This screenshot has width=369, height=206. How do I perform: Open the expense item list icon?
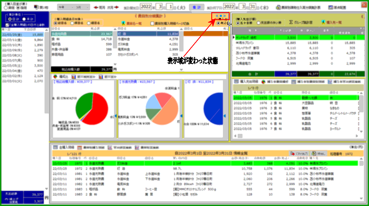[x=123, y=23]
